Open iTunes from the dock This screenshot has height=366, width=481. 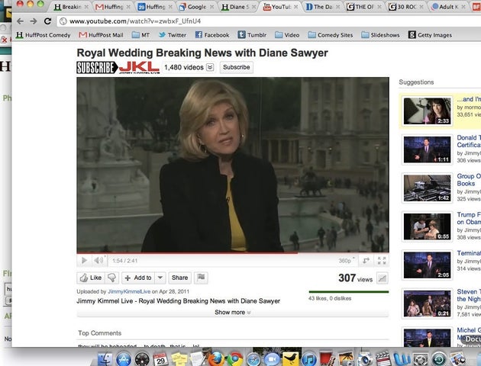pyautogui.click(x=309, y=360)
